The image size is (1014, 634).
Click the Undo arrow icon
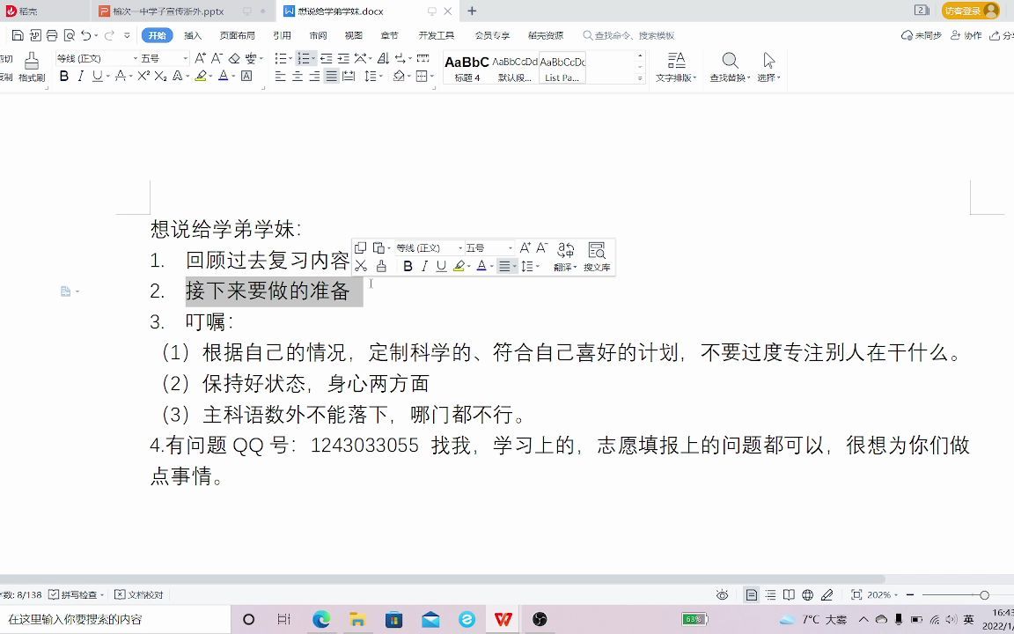pos(84,35)
